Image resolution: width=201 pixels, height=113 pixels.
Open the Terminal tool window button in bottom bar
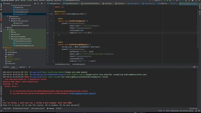[50, 108]
